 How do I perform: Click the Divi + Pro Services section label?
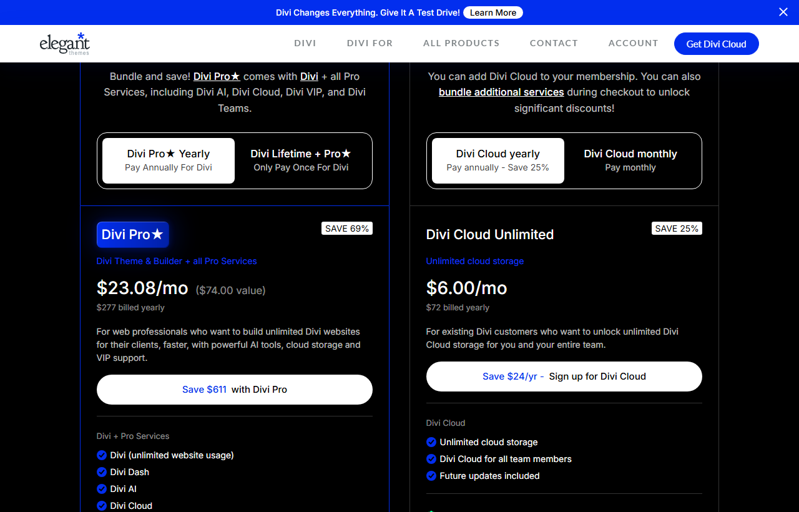pyautogui.click(x=133, y=436)
